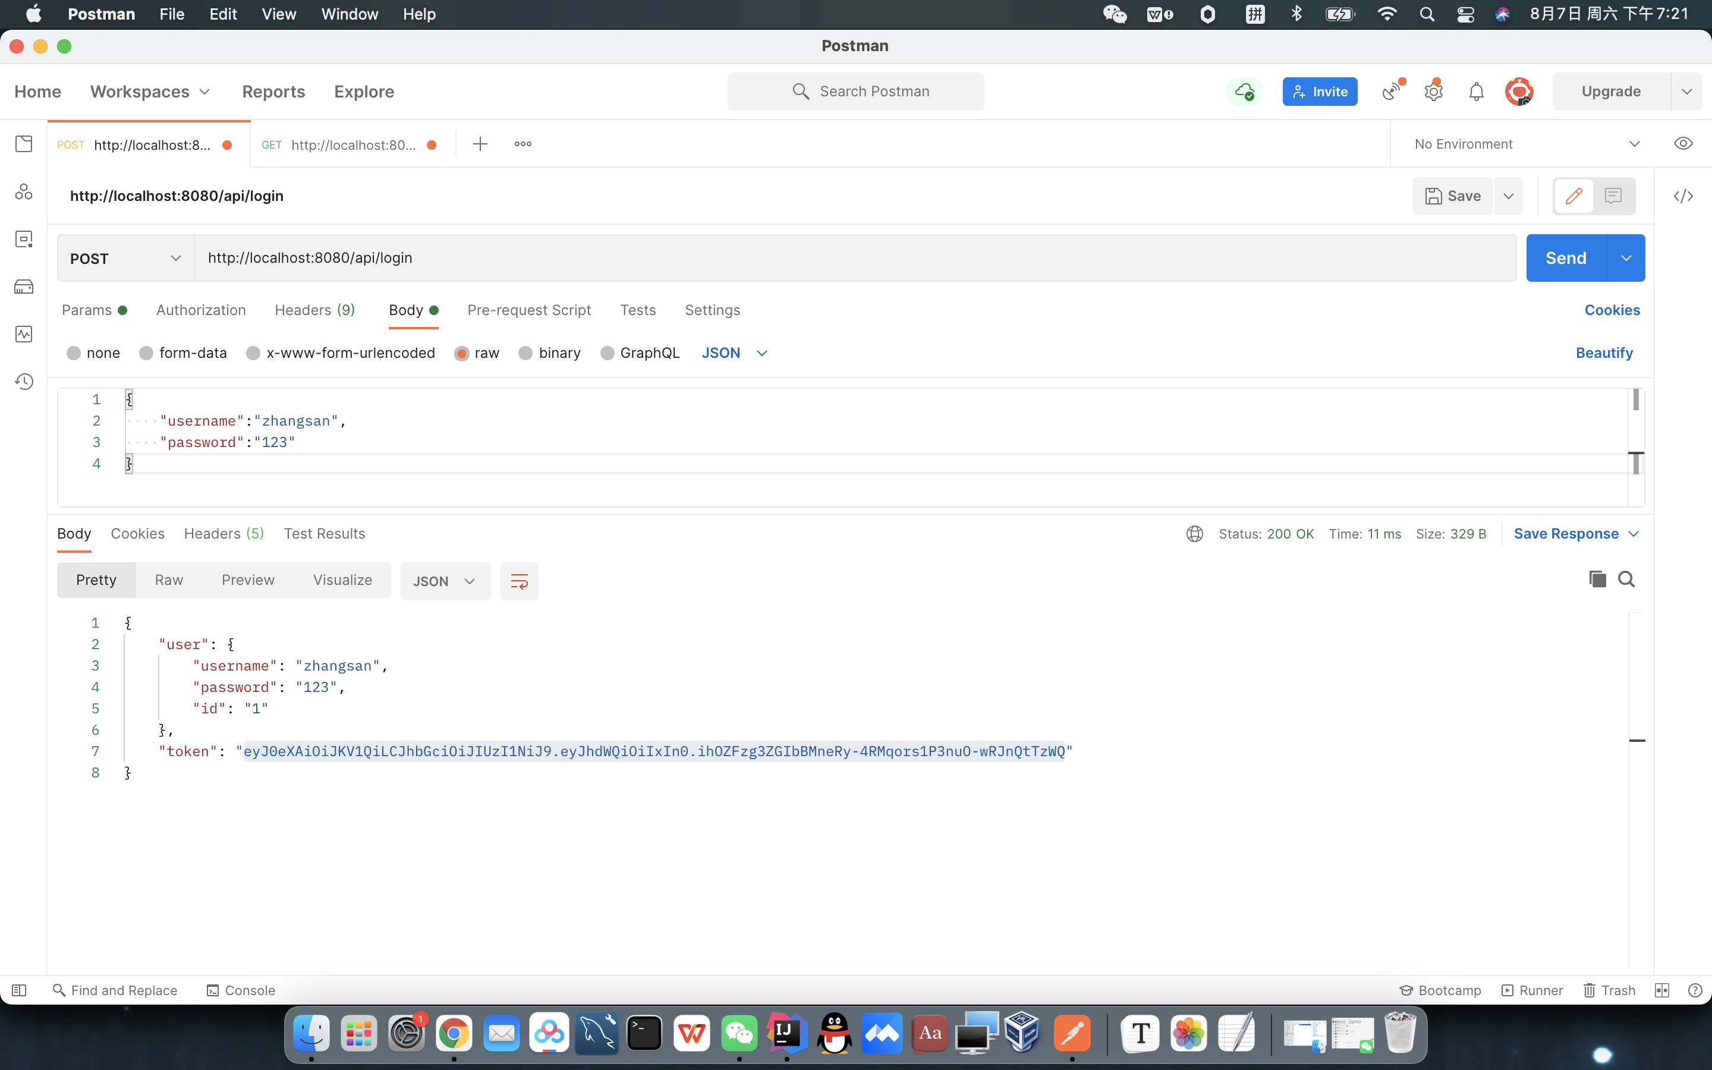The height and width of the screenshot is (1070, 1712).
Task: Click the Beautify link
Action: 1604,353
